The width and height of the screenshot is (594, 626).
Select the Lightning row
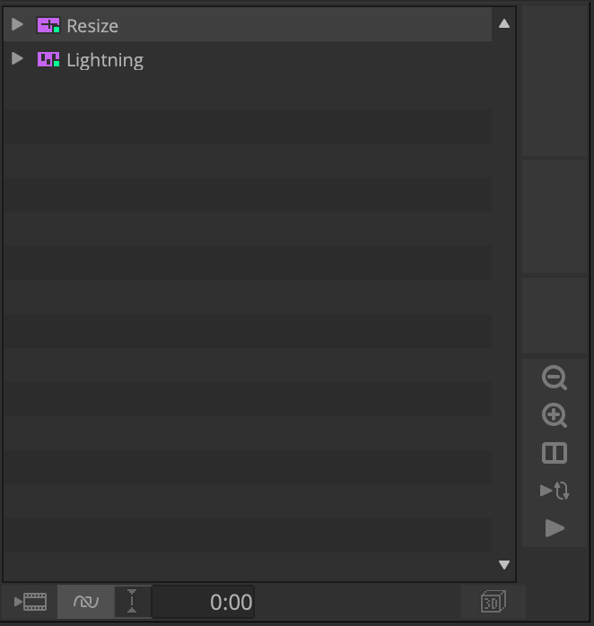[x=269, y=59]
